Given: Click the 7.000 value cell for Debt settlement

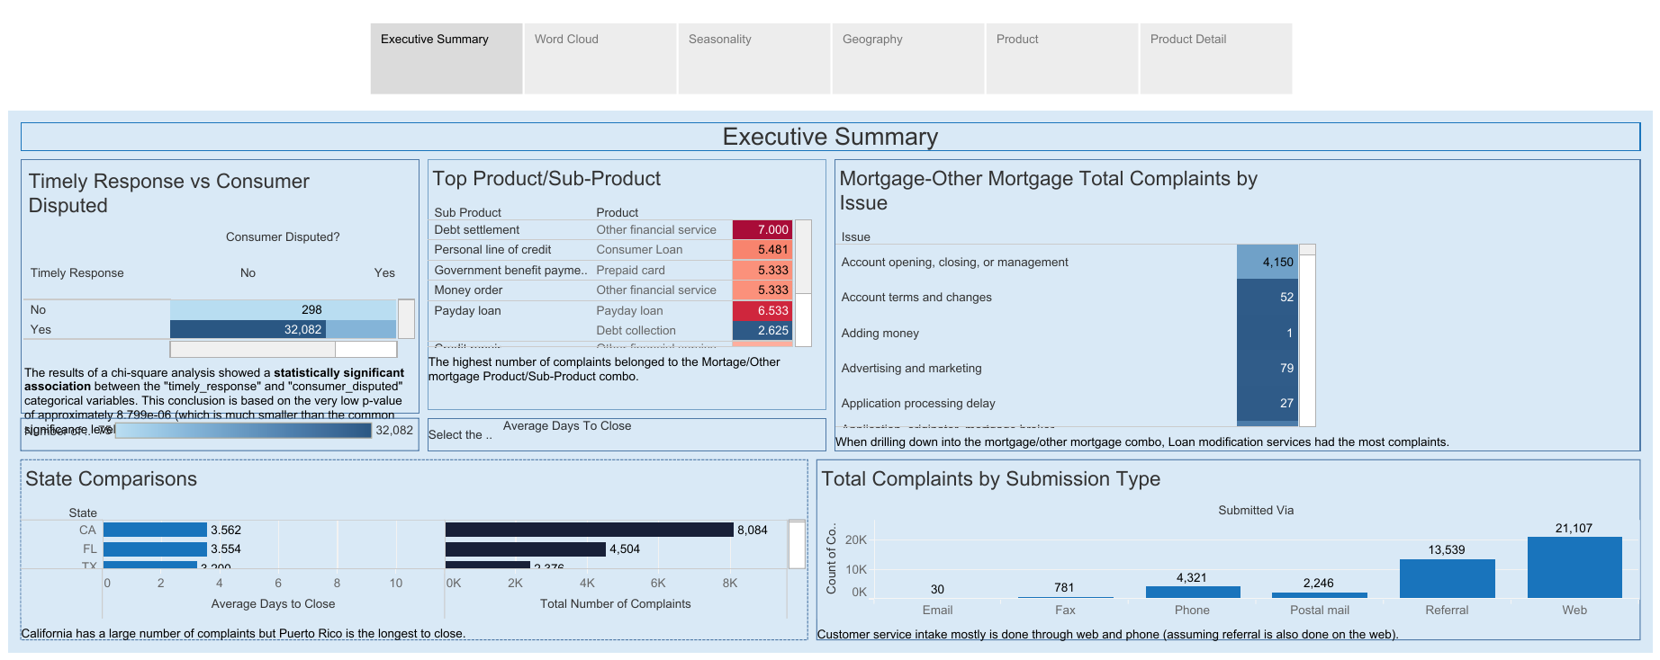Looking at the screenshot, I should pyautogui.click(x=762, y=229).
